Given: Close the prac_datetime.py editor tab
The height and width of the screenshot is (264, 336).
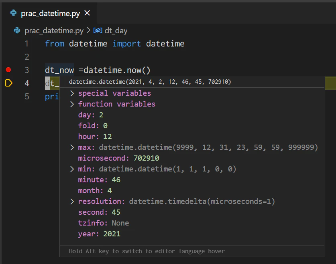Looking at the screenshot, I should tap(87, 13).
